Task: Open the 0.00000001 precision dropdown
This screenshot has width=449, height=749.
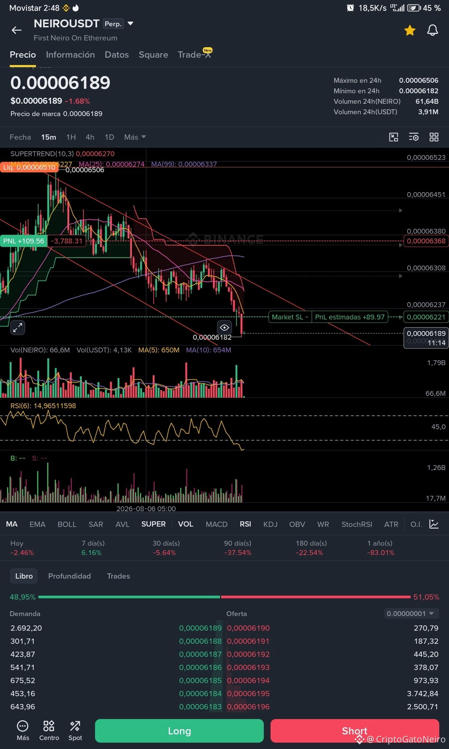Action: coord(411,613)
